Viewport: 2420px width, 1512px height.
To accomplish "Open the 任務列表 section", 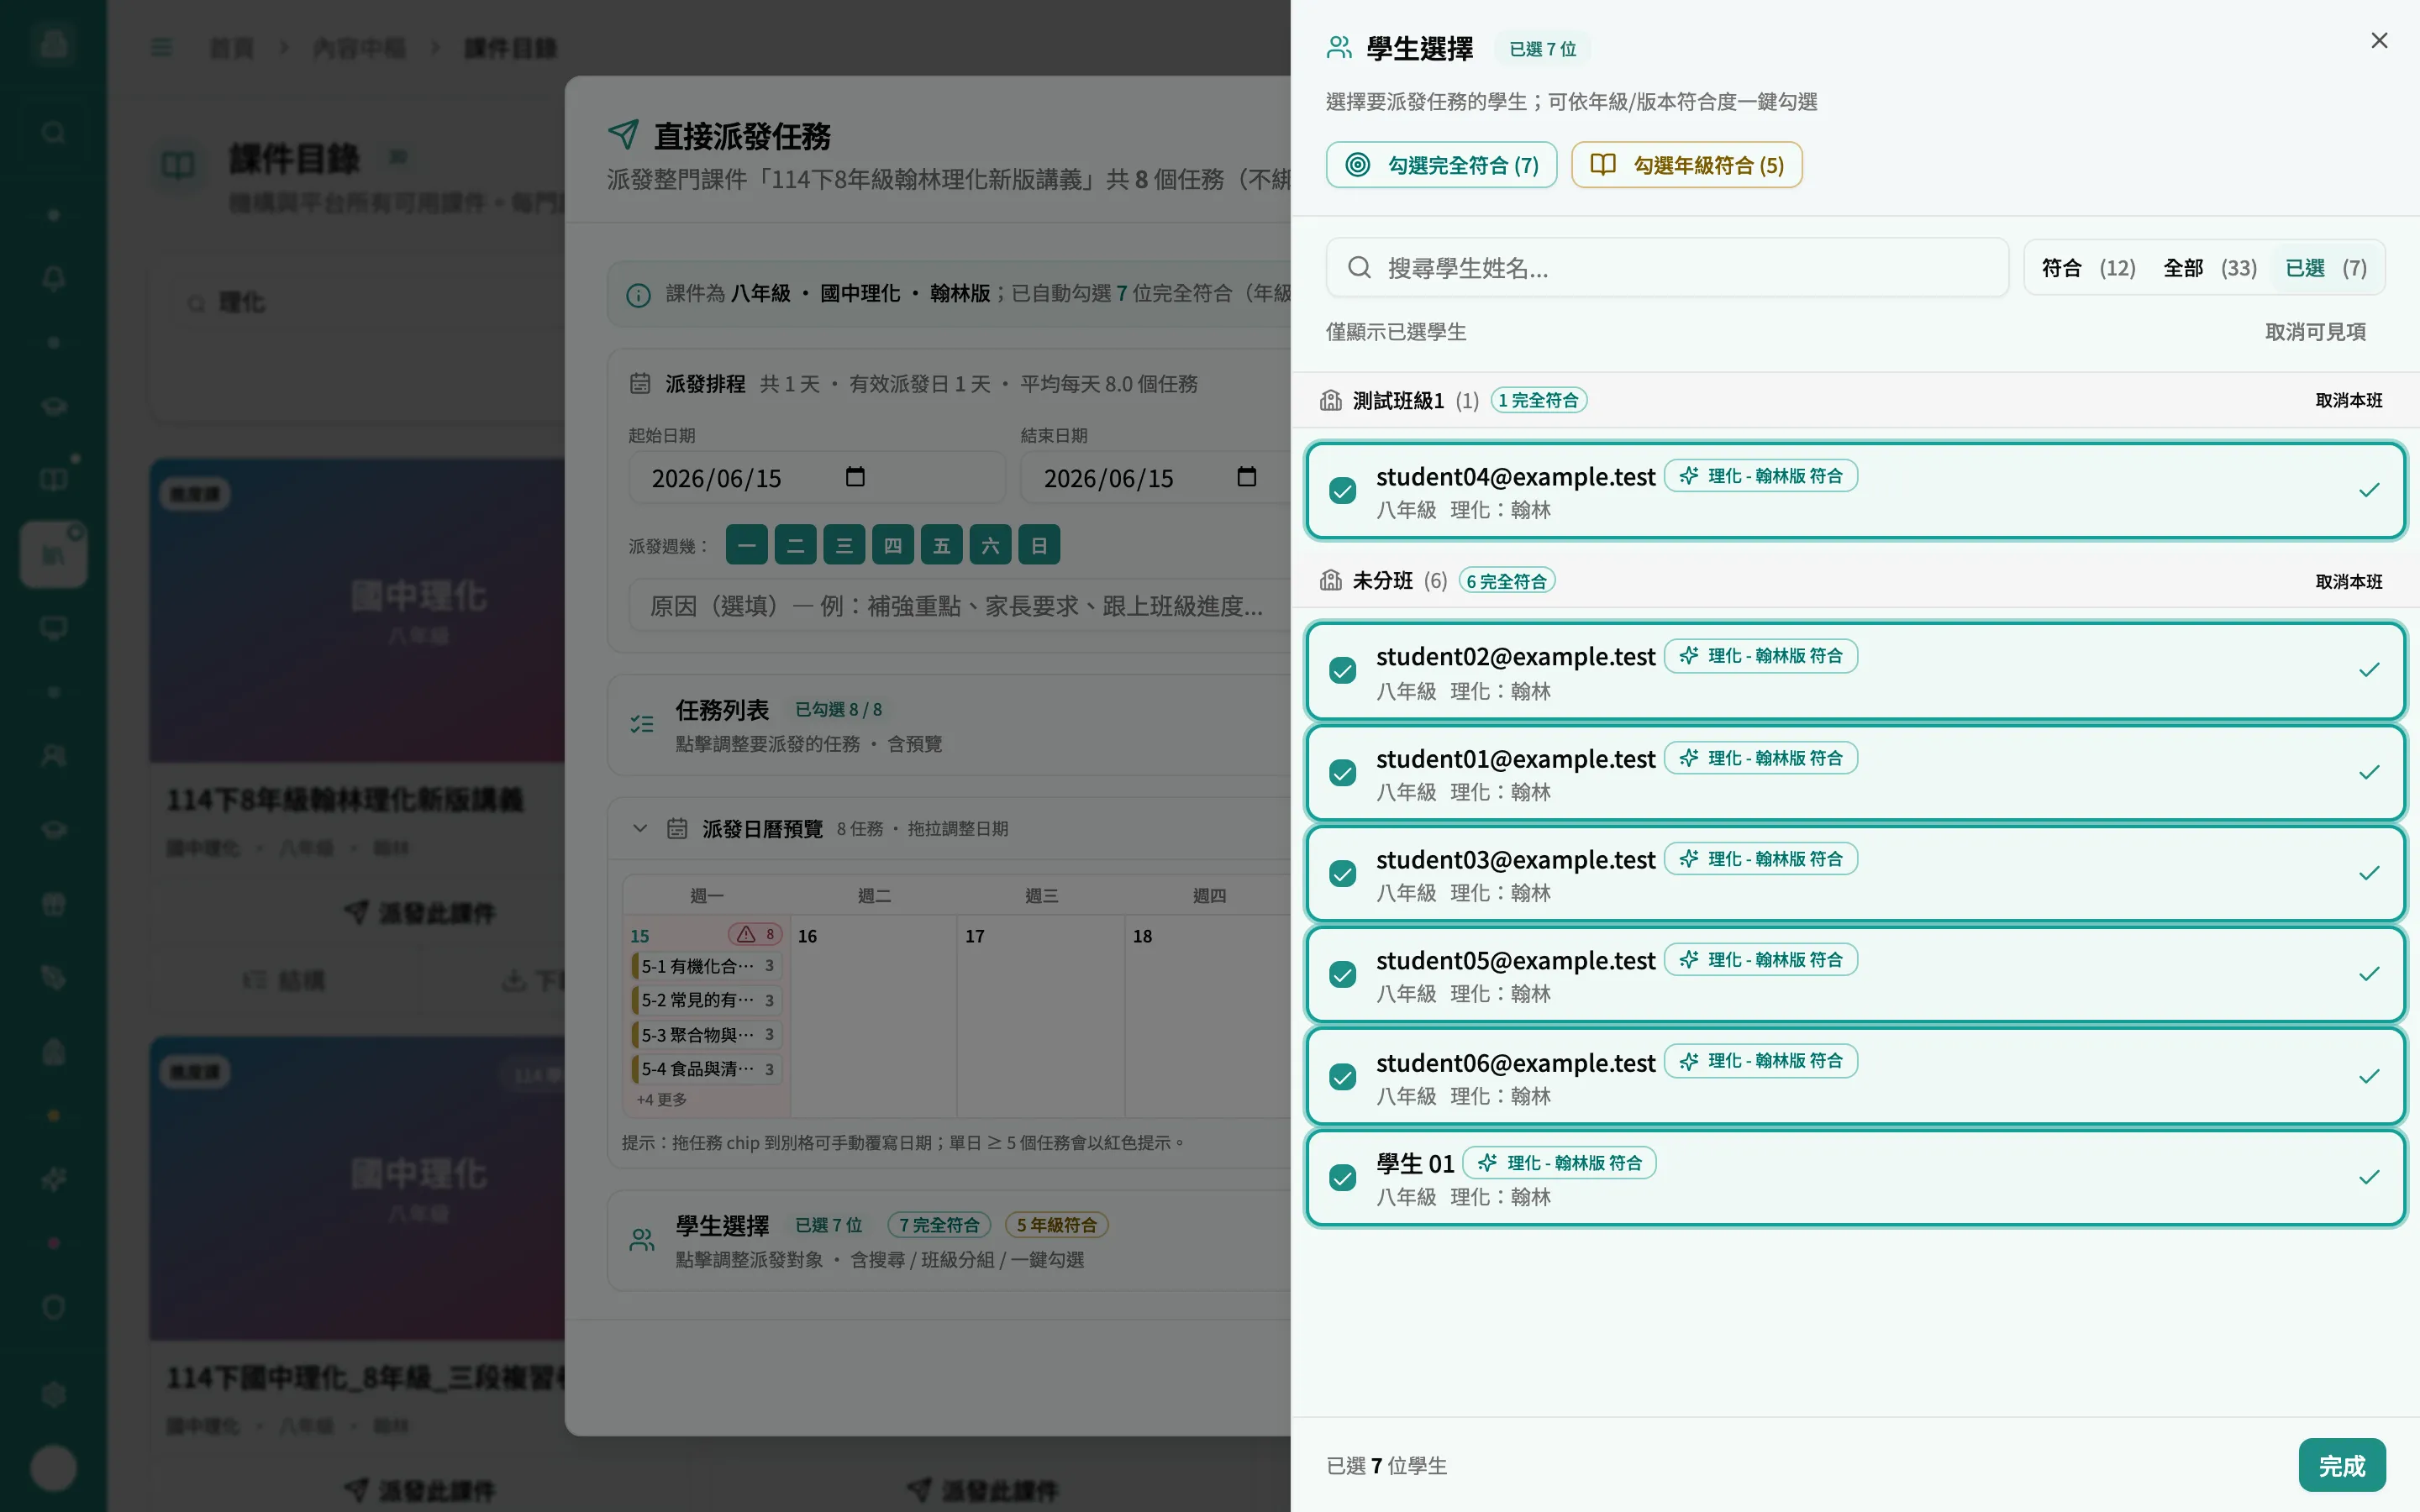I will click(949, 725).
